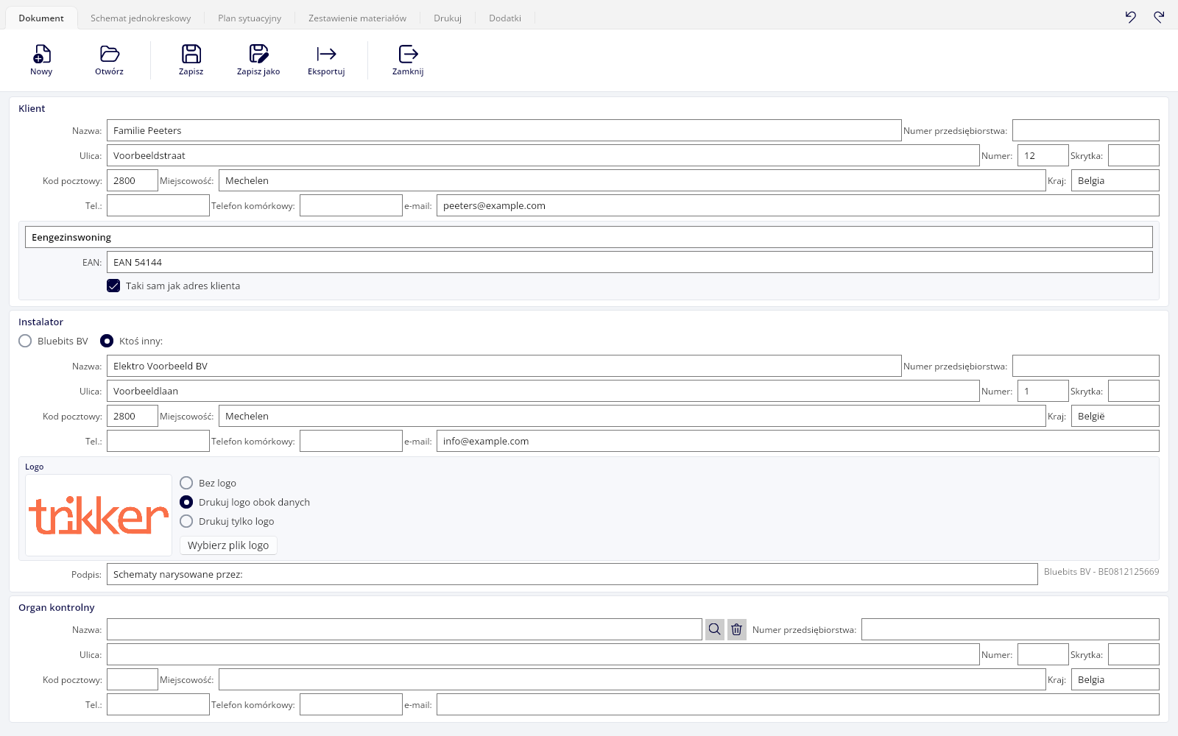Close the document with Zamknij icon
The width and height of the screenshot is (1178, 736).
(x=408, y=60)
